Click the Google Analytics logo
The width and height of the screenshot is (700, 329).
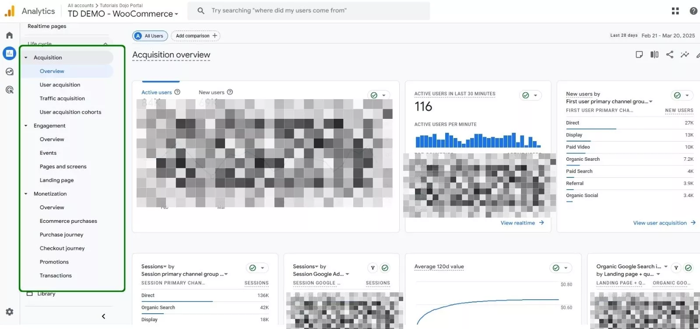[10, 11]
